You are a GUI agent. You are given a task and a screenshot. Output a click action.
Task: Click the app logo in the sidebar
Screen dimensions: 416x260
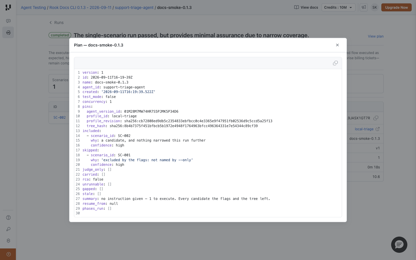[x=8, y=8]
